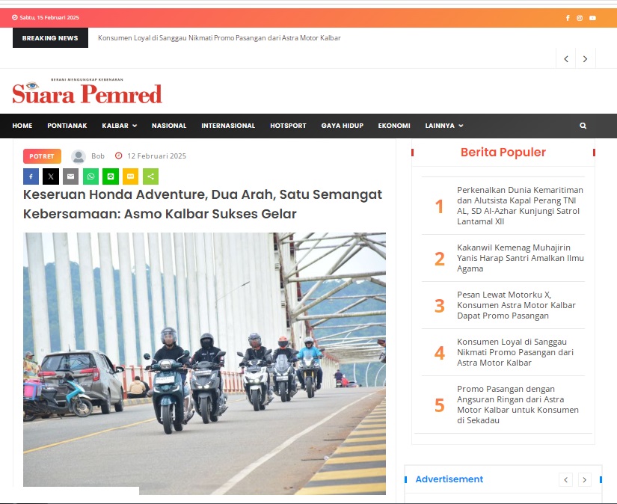Screen dimensions: 617x504
Task: Show previous breaking news headline arrow
Action: point(566,58)
